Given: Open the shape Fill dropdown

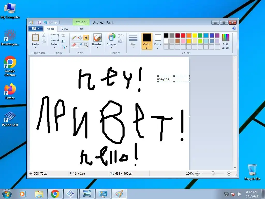Looking at the screenshot, I should point(121,41).
